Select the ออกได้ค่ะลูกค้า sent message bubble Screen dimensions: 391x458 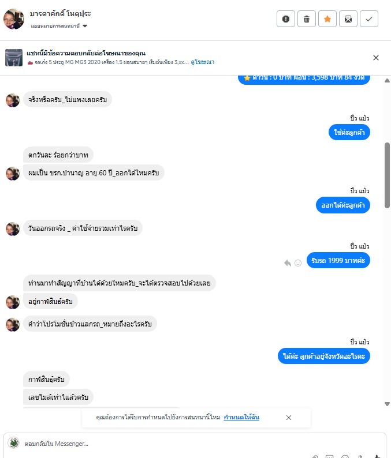click(342, 205)
